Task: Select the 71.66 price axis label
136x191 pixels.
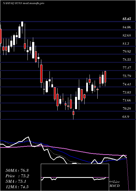Action: pos(127,100)
